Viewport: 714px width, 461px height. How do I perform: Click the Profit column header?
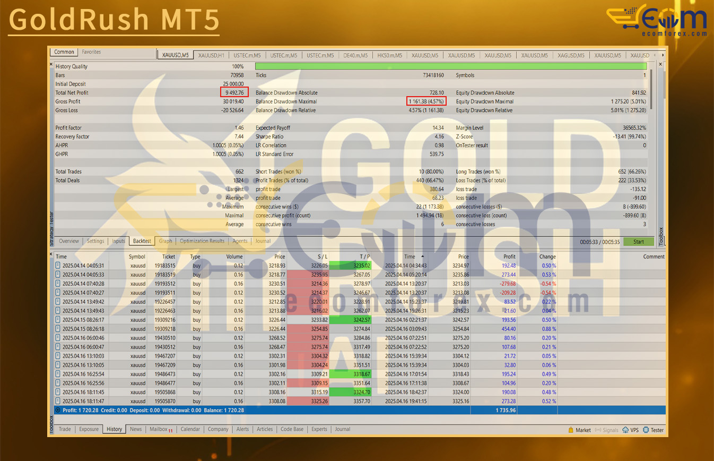coord(509,257)
